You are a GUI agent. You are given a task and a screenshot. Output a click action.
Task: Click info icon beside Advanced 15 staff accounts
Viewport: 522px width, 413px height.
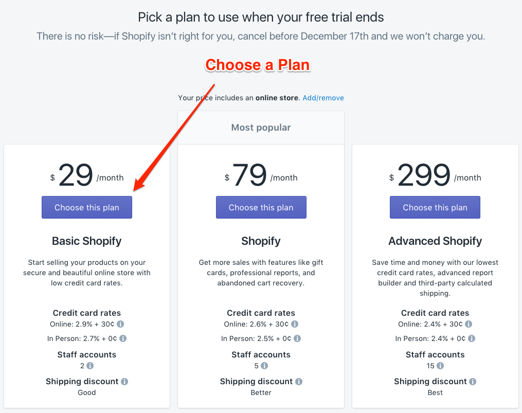440,366
